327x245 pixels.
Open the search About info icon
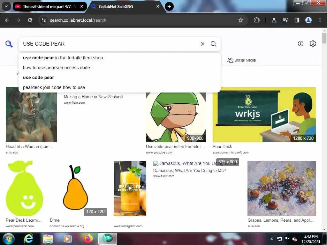coord(300,43)
